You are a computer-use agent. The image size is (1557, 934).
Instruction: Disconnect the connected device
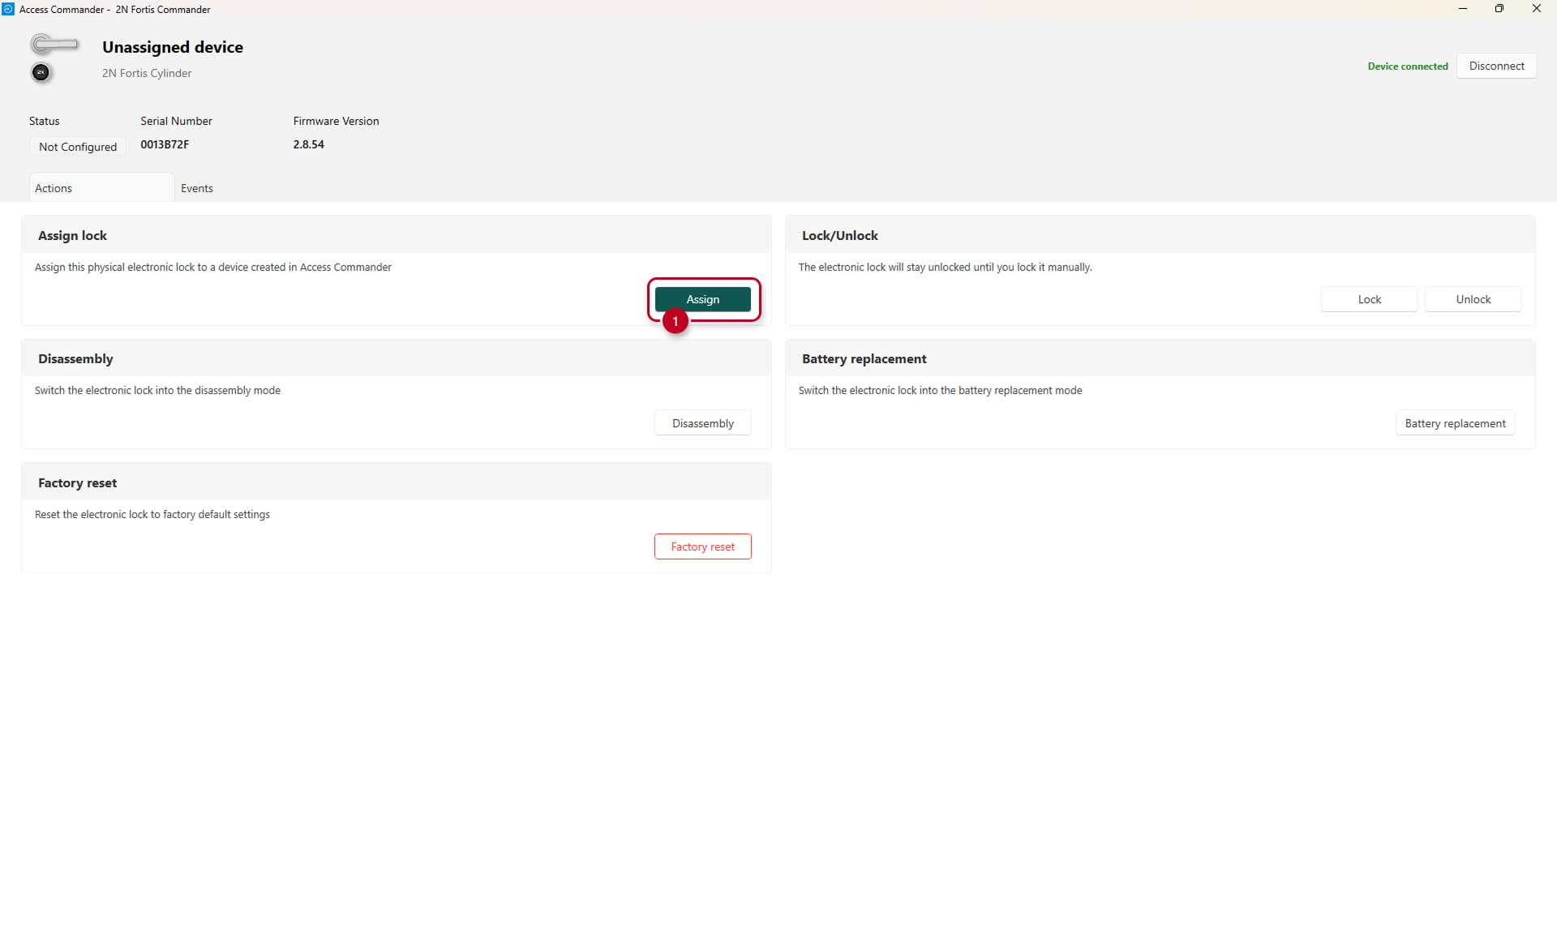1496,66
